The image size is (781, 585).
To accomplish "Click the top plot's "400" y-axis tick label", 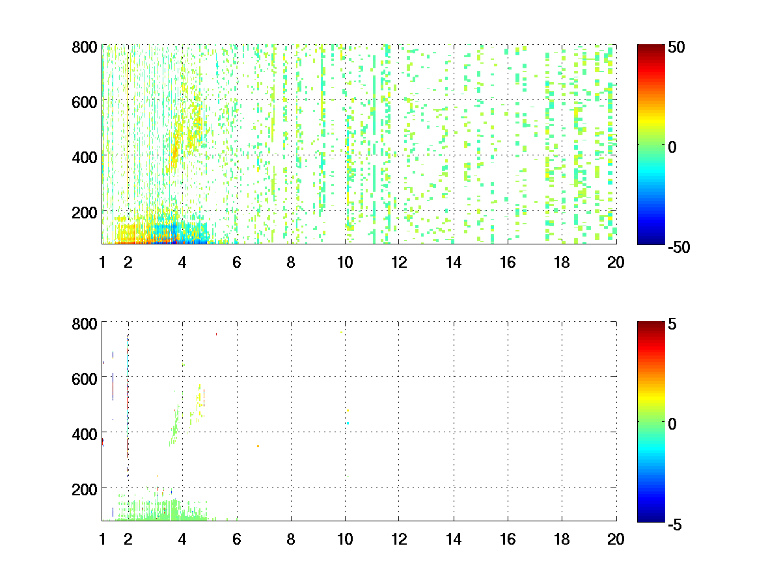I will click(x=85, y=157).
